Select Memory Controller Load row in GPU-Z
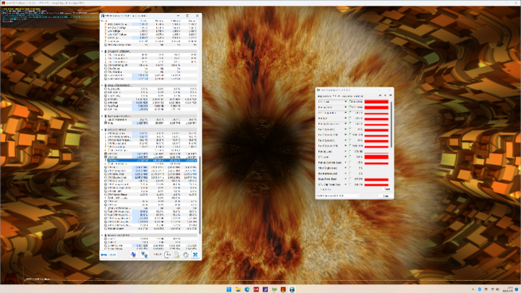521x293 pixels. [x=353, y=163]
